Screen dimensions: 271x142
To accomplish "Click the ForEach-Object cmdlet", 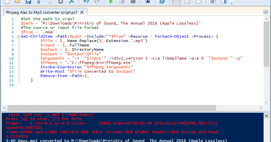I will [x=172, y=36].
